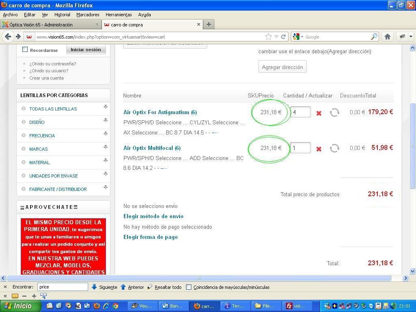Remove Air Optix For Astigmatism with red X

319,113
